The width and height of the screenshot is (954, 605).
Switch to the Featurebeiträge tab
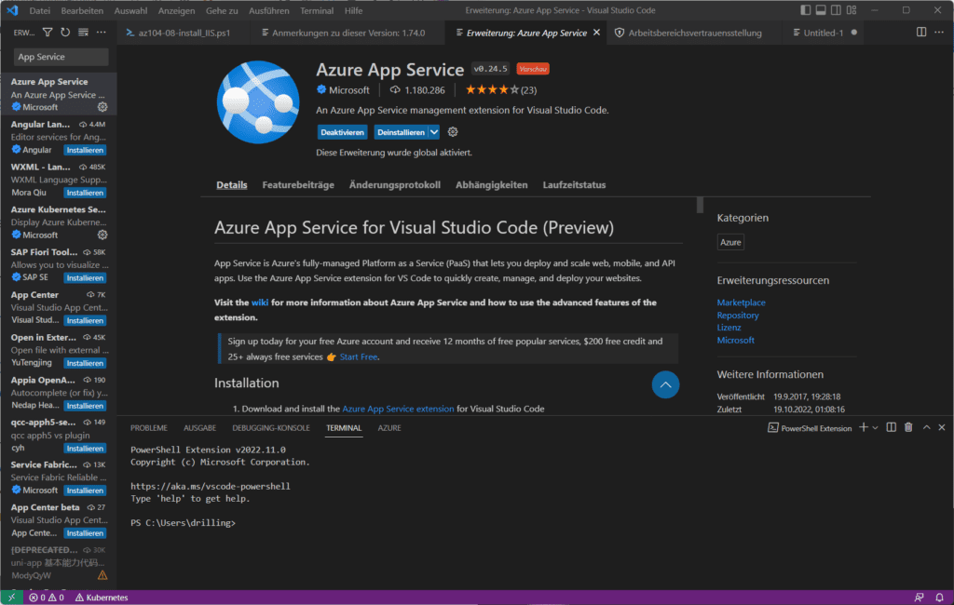298,185
